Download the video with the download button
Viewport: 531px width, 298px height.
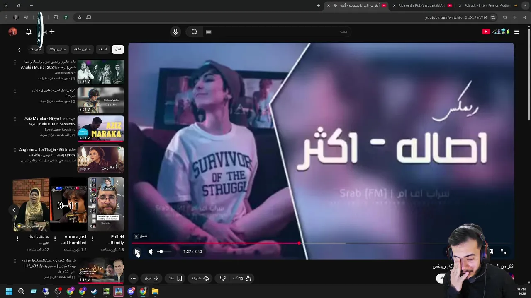[152, 279]
